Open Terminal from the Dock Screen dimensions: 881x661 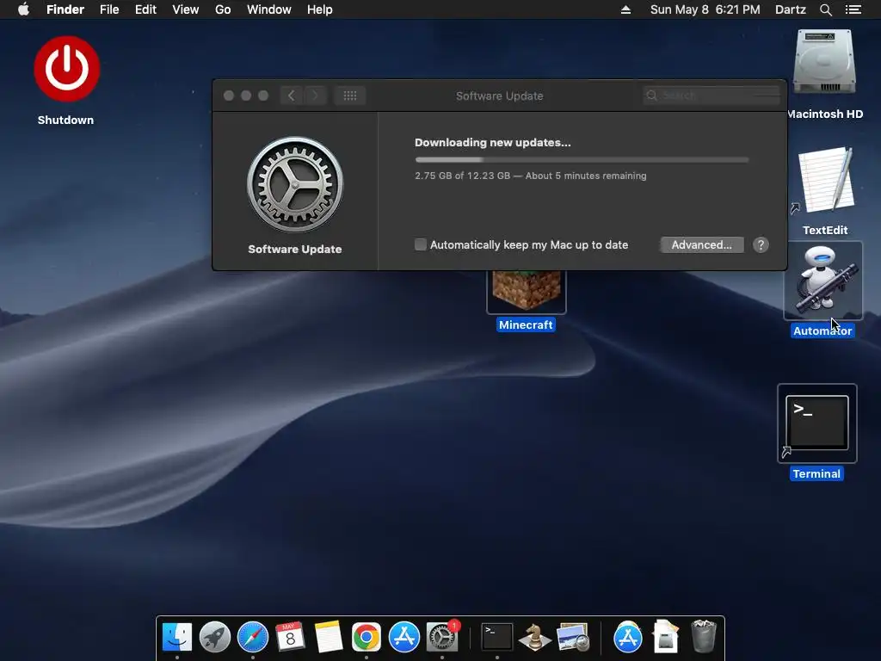(497, 637)
